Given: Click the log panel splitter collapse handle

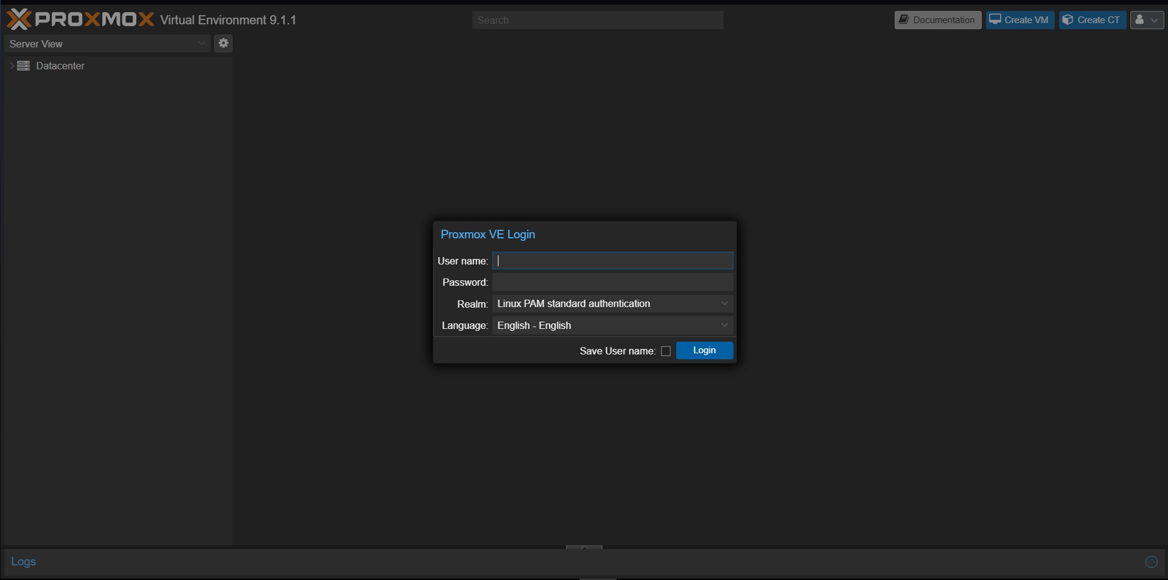Looking at the screenshot, I should tap(584, 547).
